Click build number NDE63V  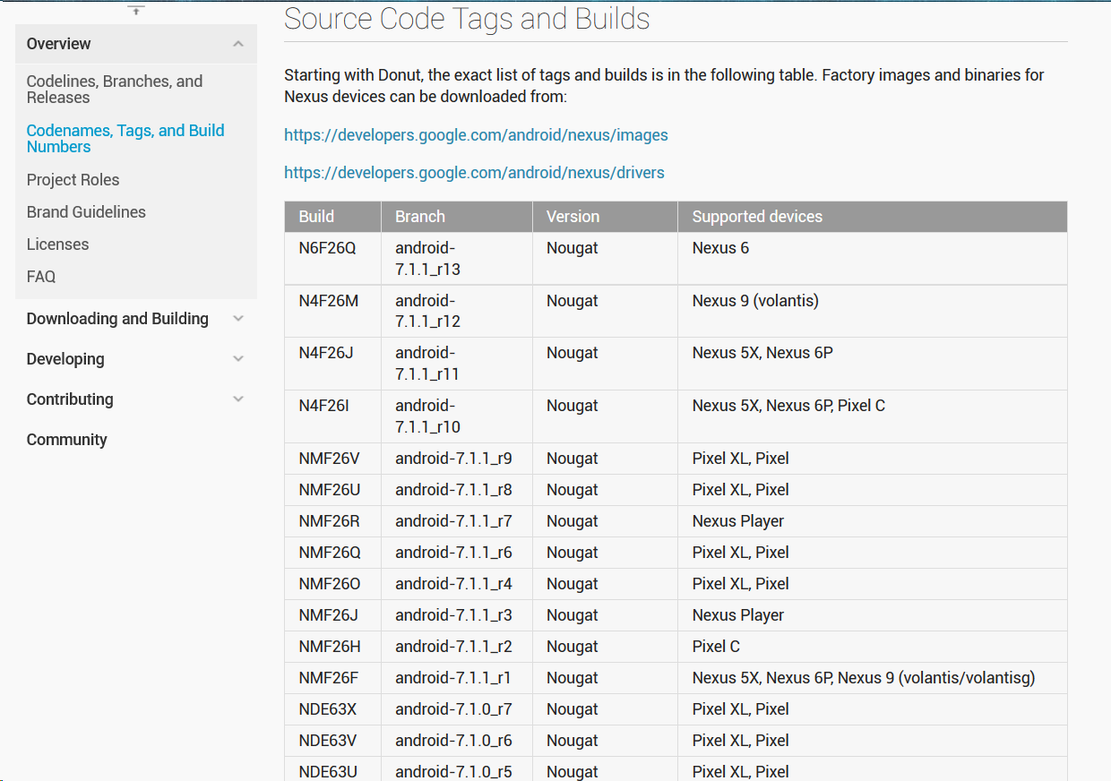(328, 741)
